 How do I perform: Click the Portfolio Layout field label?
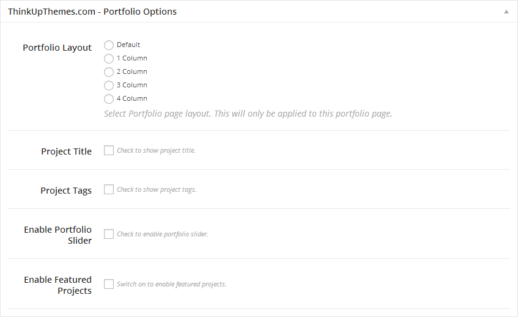[57, 48]
